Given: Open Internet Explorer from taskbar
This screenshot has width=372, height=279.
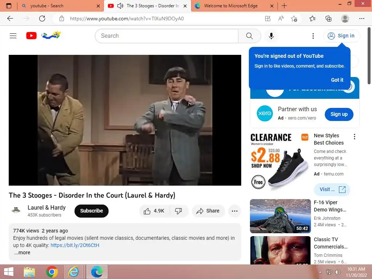Looking at the screenshot, I should (73, 272).
